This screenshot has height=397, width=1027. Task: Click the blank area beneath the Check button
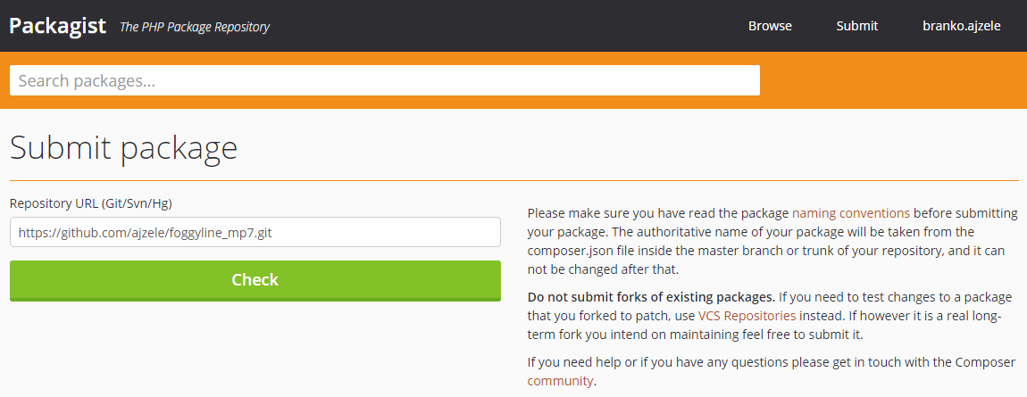point(255,347)
